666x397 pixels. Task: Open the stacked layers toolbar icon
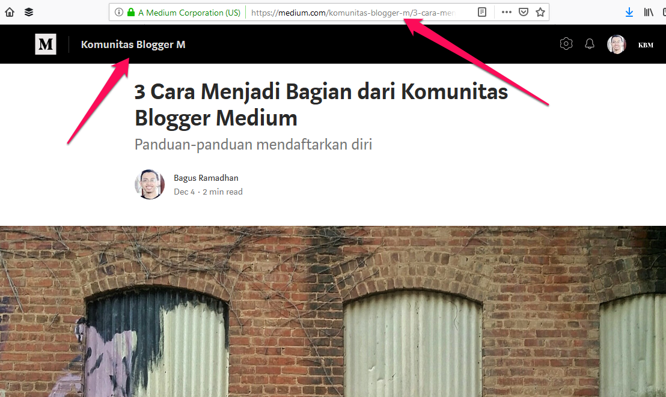pyautogui.click(x=29, y=13)
